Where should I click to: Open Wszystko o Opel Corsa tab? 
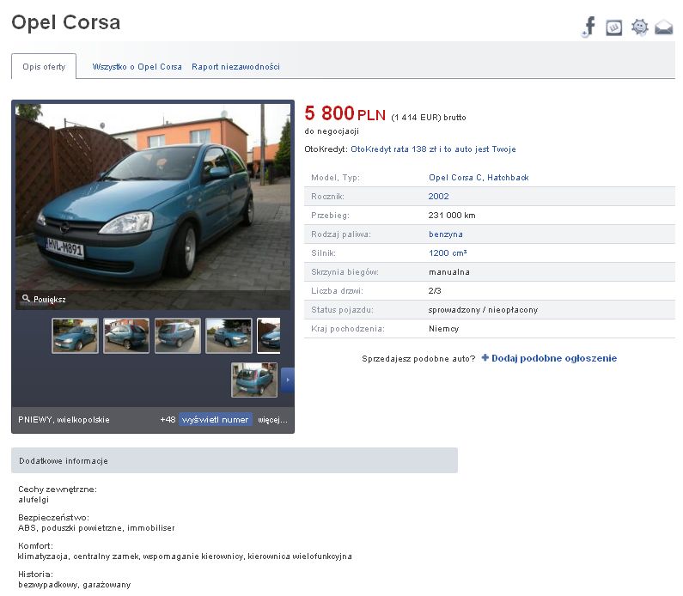click(x=137, y=67)
